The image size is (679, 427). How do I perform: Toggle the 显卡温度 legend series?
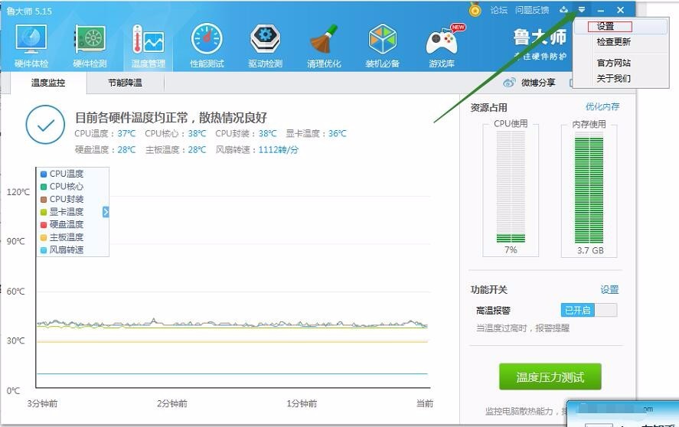coord(62,212)
